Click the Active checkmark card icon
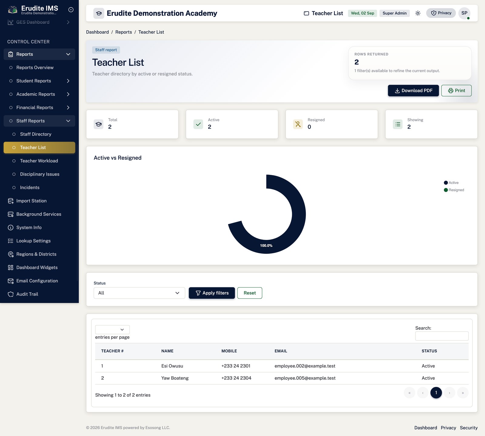 pyautogui.click(x=198, y=124)
